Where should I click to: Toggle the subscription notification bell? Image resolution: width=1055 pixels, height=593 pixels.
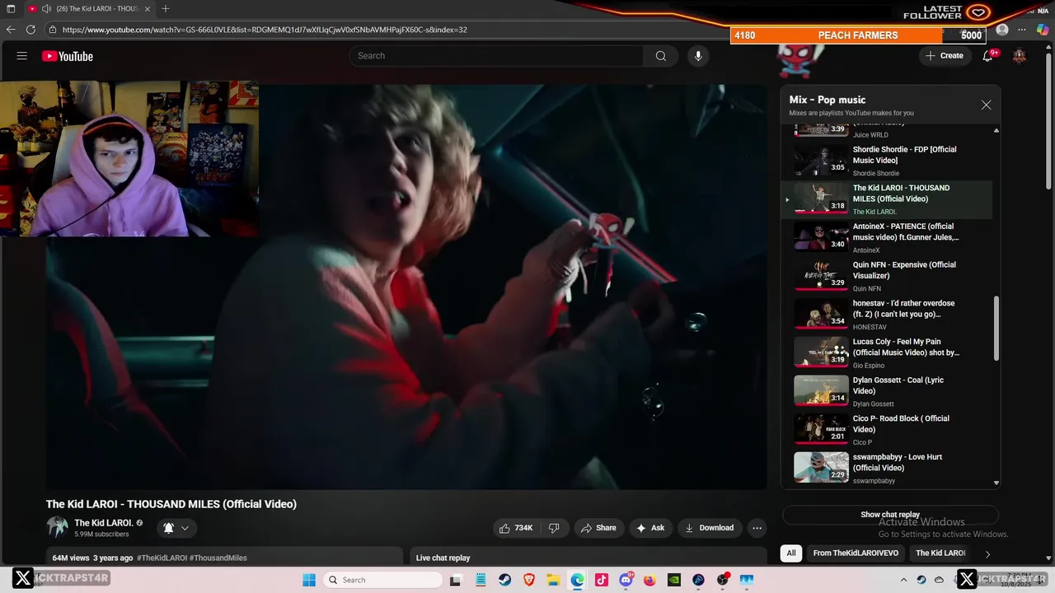pyautogui.click(x=168, y=528)
